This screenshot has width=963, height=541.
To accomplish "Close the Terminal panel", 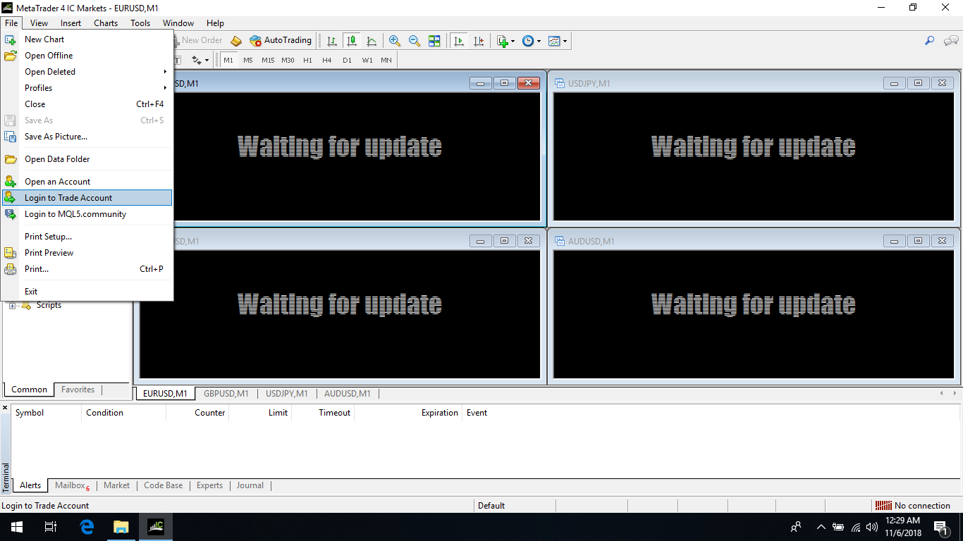I will click(x=5, y=408).
